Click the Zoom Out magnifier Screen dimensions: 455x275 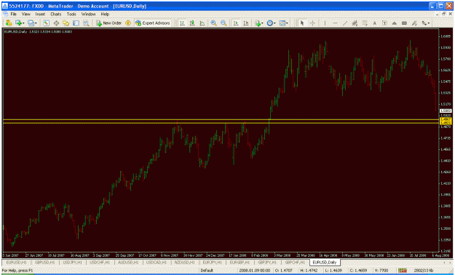click(223, 23)
